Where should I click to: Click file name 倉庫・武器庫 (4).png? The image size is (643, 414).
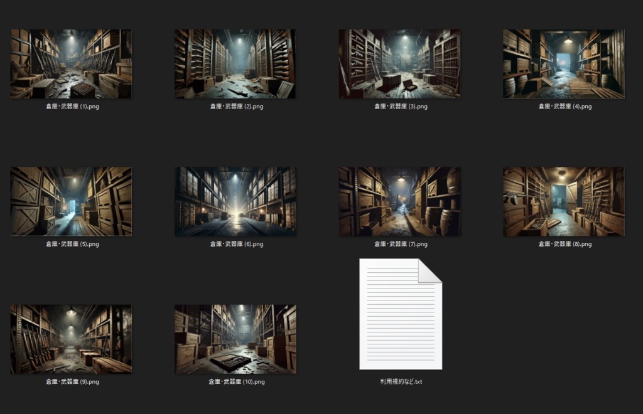coord(565,107)
